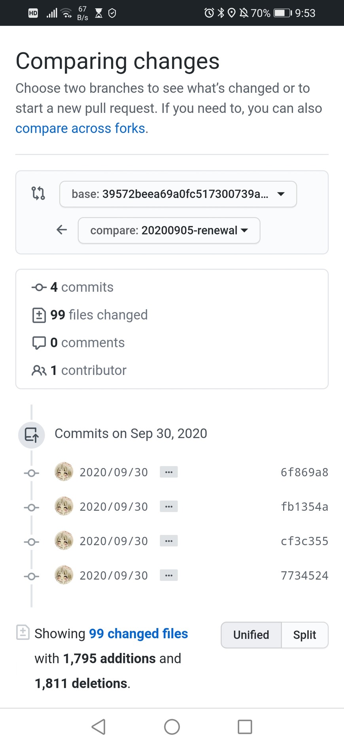Open the compare 20200905-renewal branch dropdown
The height and width of the screenshot is (746, 344).
tap(169, 230)
